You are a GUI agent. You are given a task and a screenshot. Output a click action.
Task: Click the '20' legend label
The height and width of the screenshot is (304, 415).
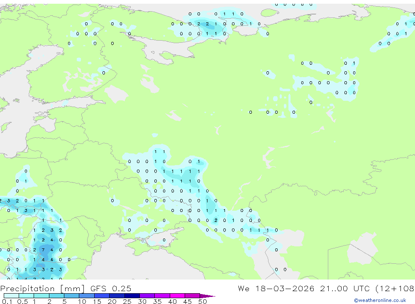coord(112,302)
